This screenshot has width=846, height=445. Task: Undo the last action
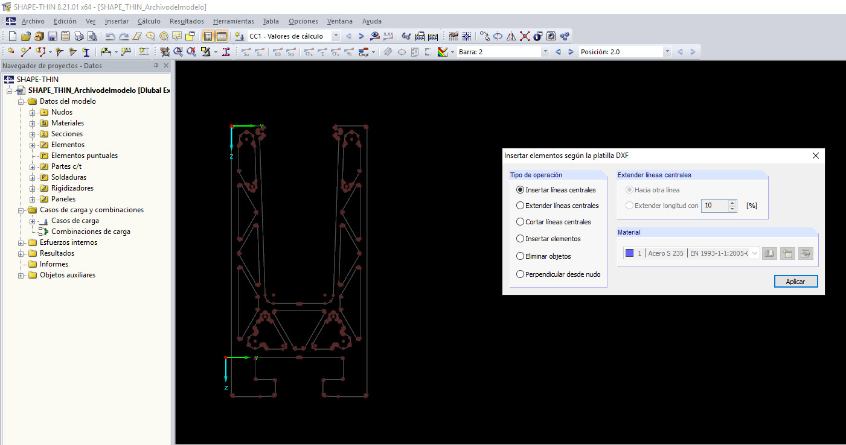point(110,36)
